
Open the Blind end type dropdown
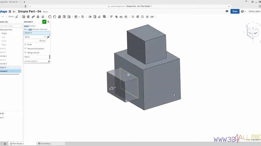pos(35,37)
